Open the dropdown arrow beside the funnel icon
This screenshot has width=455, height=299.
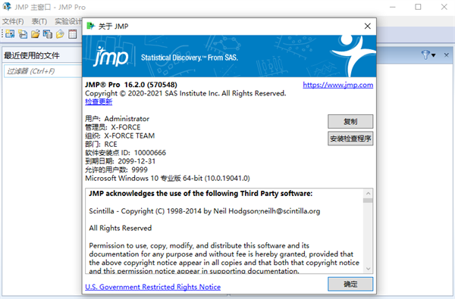coord(433,55)
